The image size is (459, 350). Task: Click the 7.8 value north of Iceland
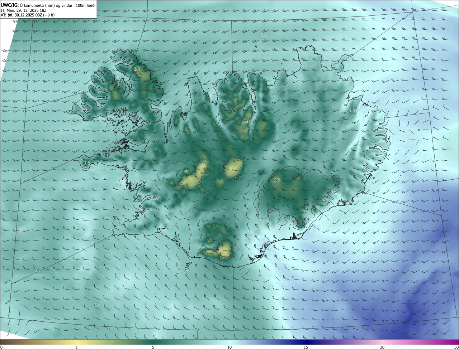coord(264,35)
